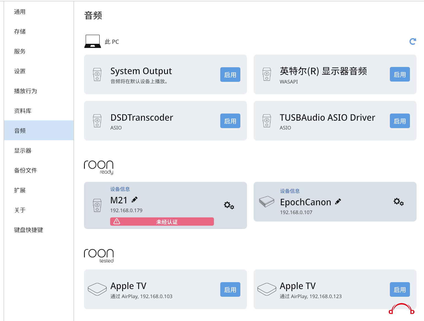Open the 存储 settings tab
This screenshot has width=424, height=321.
[x=39, y=31]
